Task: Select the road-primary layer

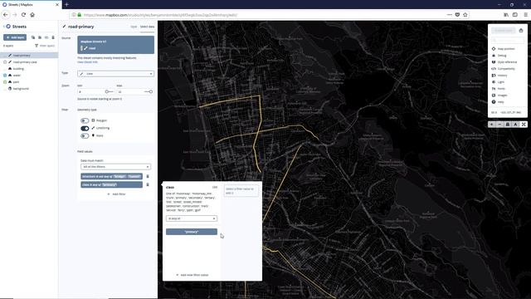Action: click(x=29, y=56)
